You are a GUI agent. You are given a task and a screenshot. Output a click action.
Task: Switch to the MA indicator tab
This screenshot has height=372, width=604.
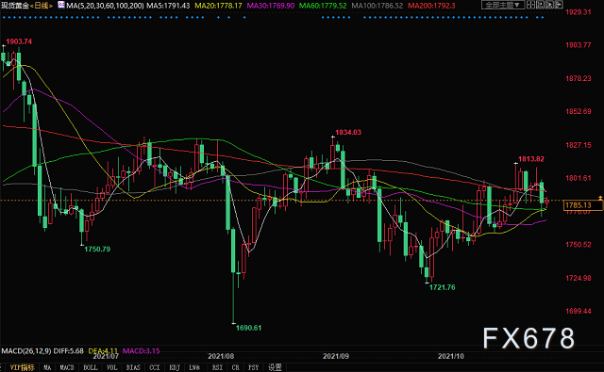(x=47, y=368)
